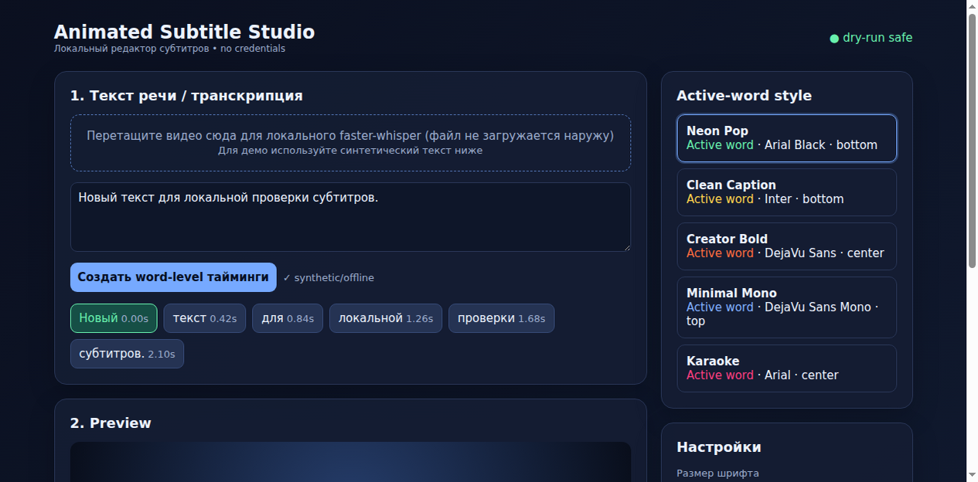978x482 pixels.
Task: Click the Размер шрифта label
Action: 717,474
